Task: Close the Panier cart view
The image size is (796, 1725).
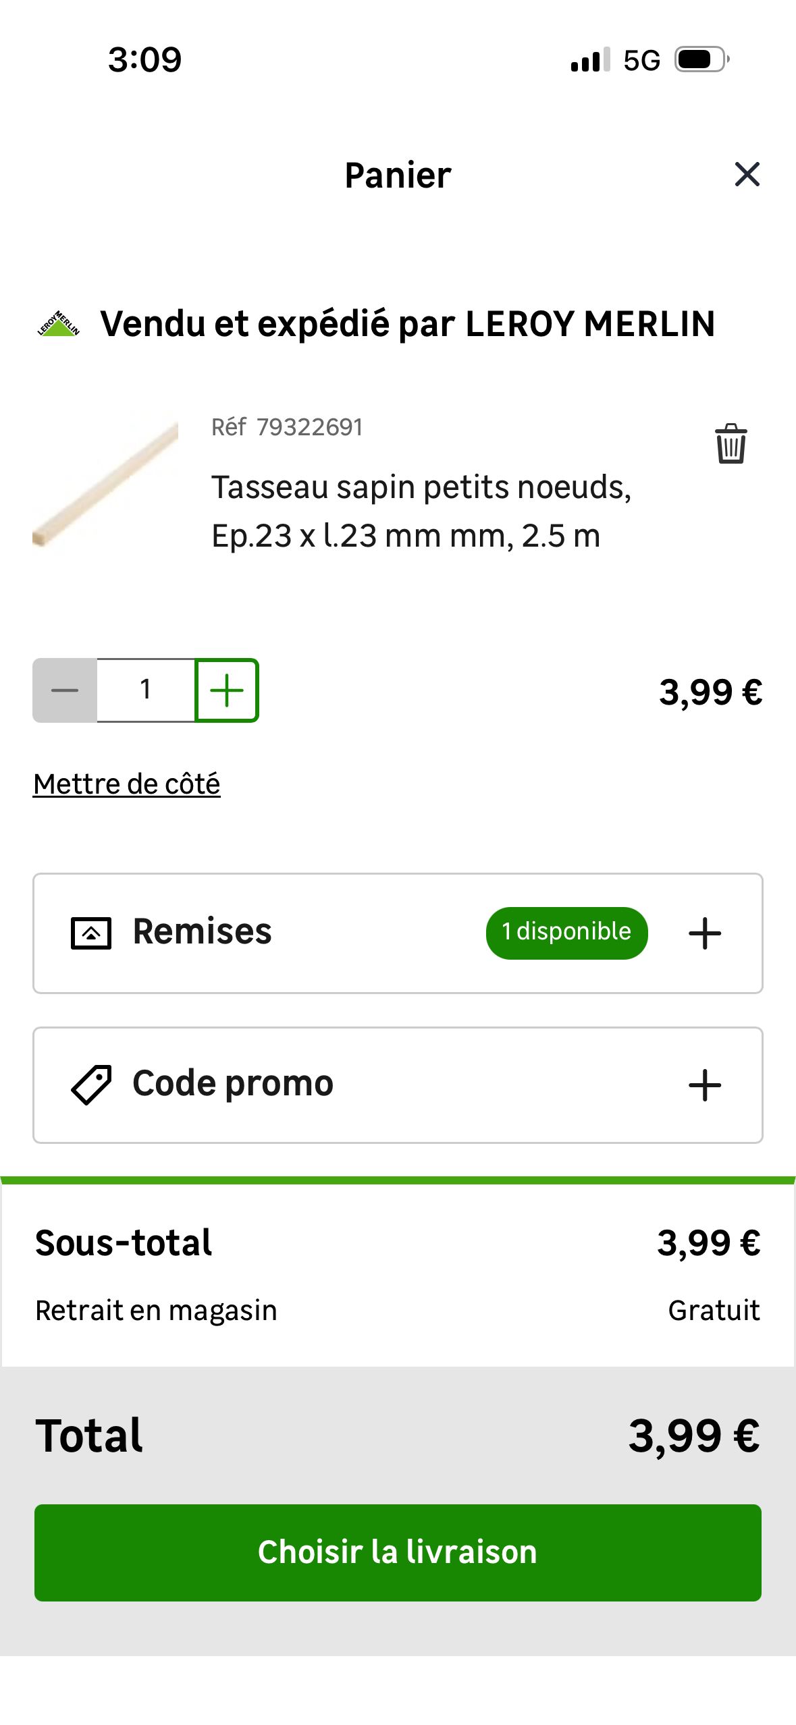Action: pos(747,175)
